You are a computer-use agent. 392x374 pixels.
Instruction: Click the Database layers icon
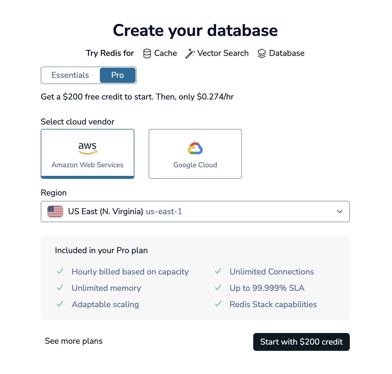coord(262,53)
